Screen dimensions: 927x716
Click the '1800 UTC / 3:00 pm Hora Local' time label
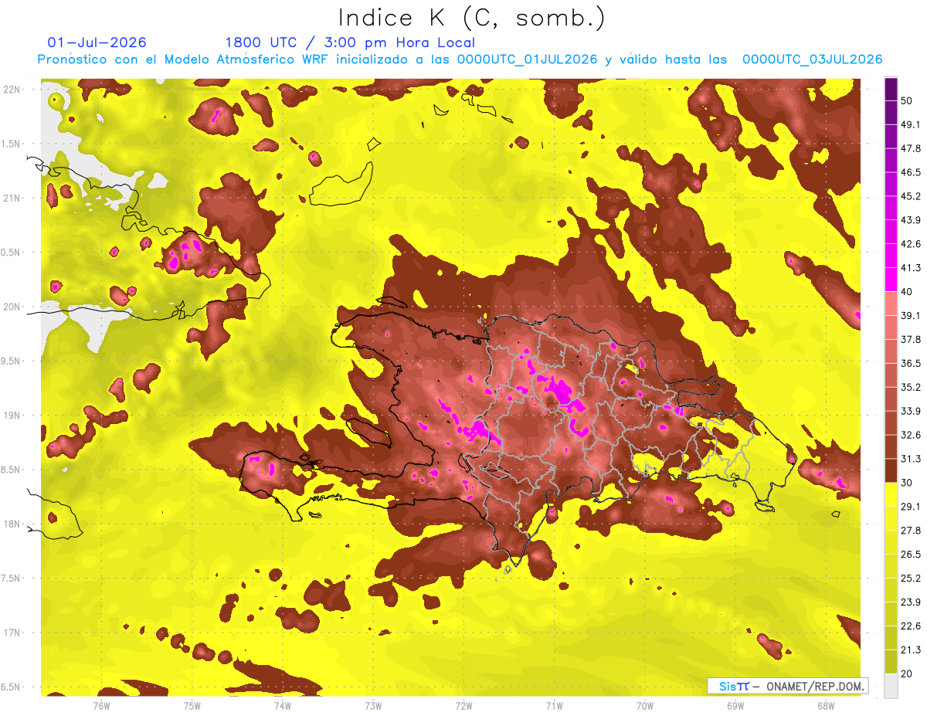click(350, 42)
